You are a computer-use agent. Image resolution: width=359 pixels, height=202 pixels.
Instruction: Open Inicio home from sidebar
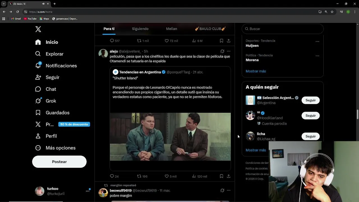47,42
